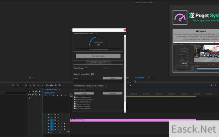Open timeline display settings wrench
219x137 pixels.
[61, 95]
